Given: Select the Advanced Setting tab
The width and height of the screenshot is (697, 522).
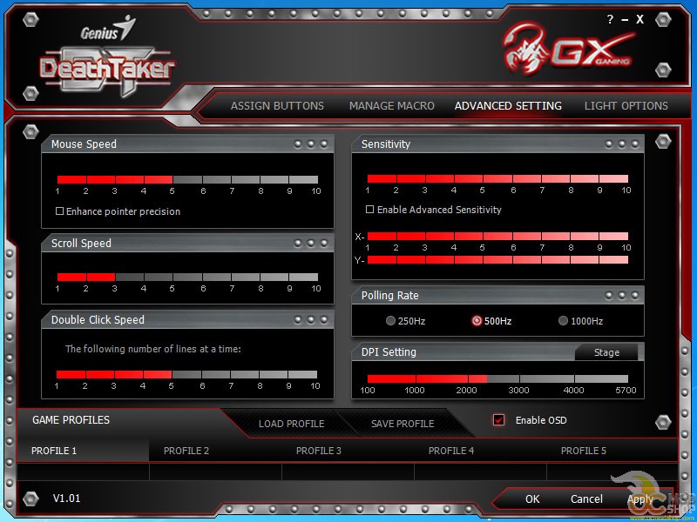Looking at the screenshot, I should [x=508, y=105].
